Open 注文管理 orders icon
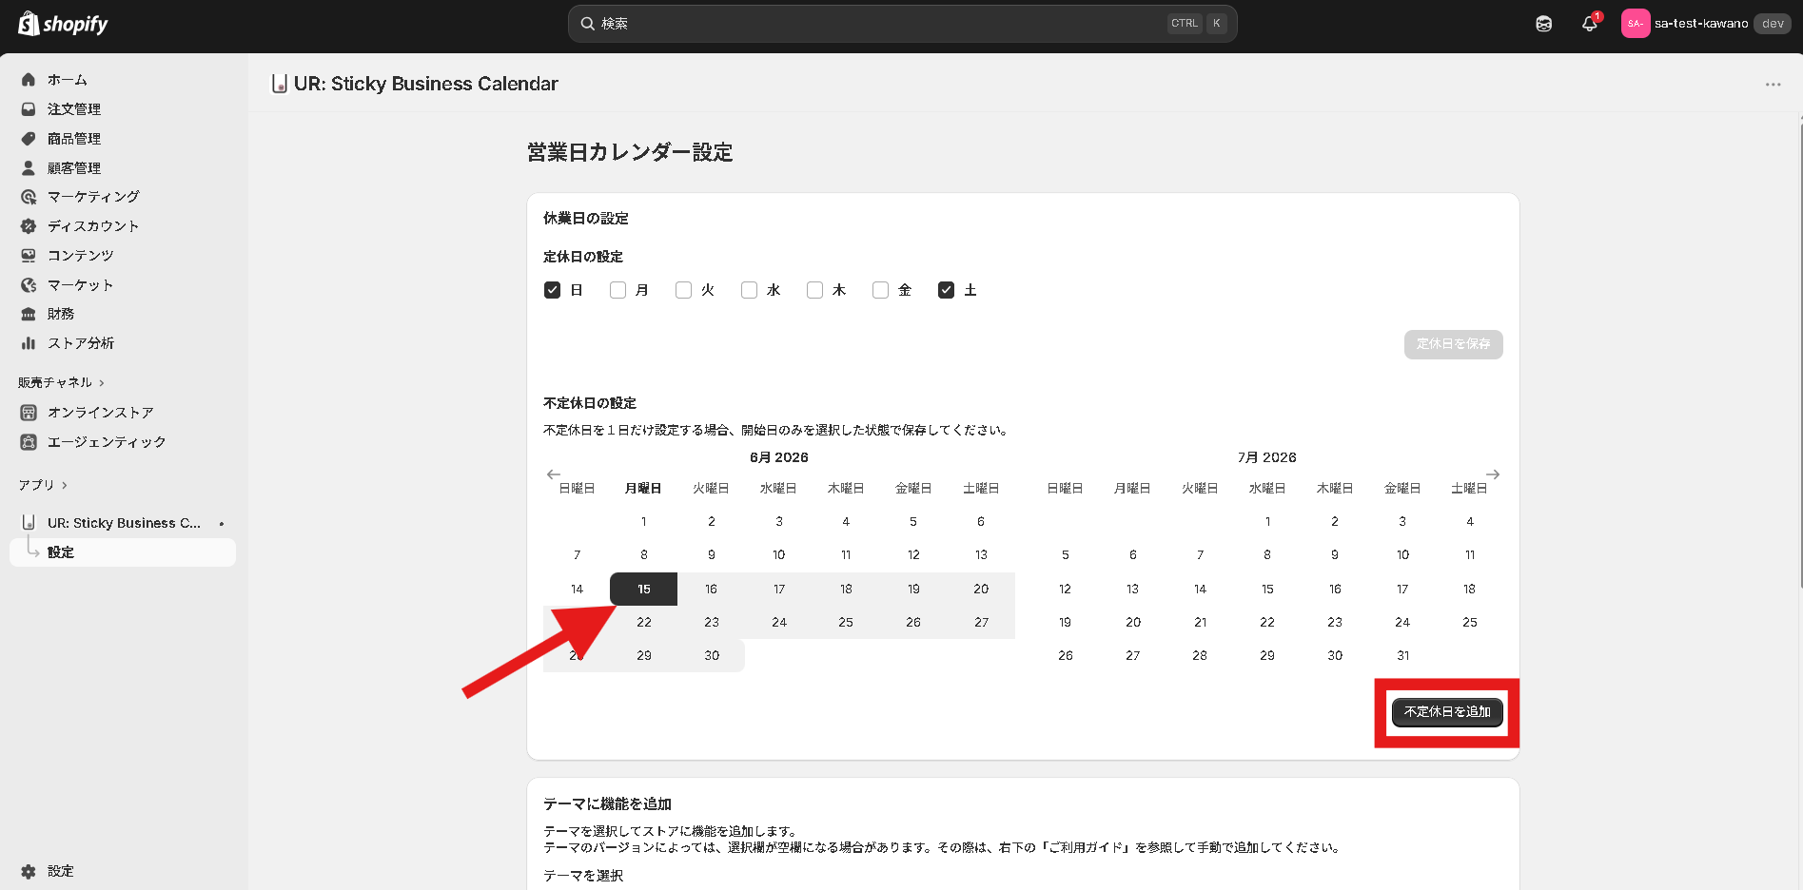The height and width of the screenshot is (890, 1803). (29, 109)
